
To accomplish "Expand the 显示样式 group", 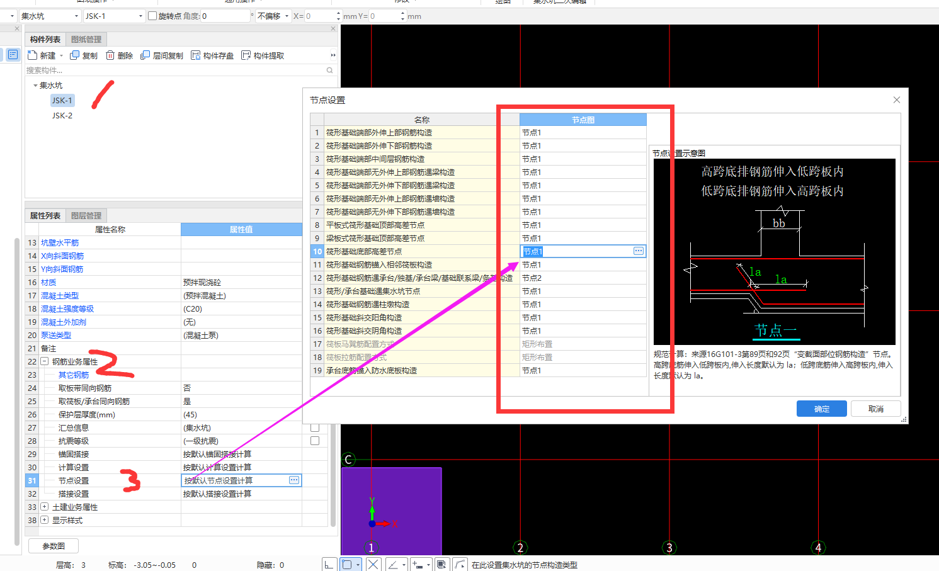I will click(x=45, y=520).
